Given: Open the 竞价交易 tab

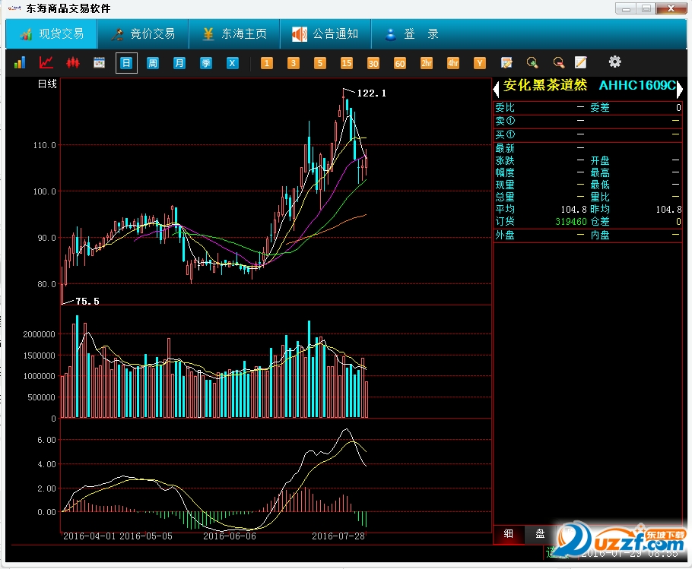Looking at the screenshot, I should click(x=143, y=34).
